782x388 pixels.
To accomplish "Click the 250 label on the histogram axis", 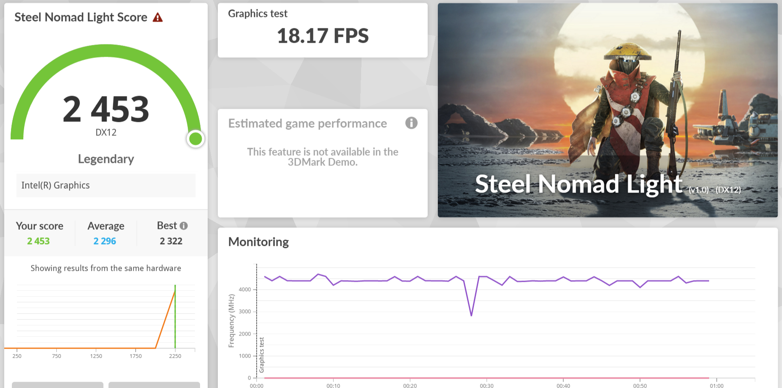I will click(17, 356).
